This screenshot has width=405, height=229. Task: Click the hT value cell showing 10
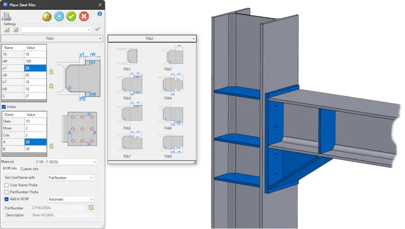(35, 82)
